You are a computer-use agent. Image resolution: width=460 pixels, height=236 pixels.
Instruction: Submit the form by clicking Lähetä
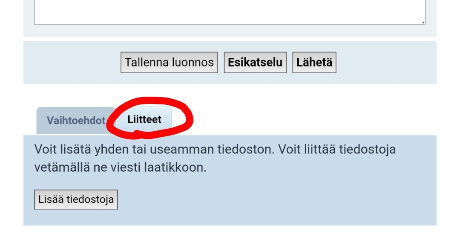pos(314,63)
